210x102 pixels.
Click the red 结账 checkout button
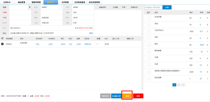click(x=138, y=96)
